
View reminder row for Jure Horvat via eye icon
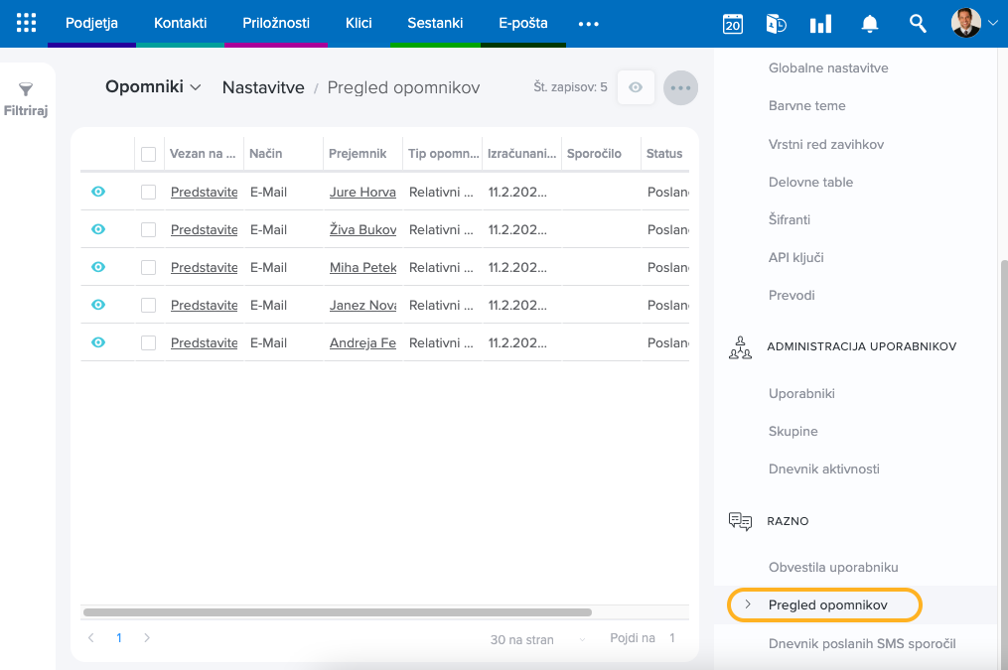click(x=98, y=192)
